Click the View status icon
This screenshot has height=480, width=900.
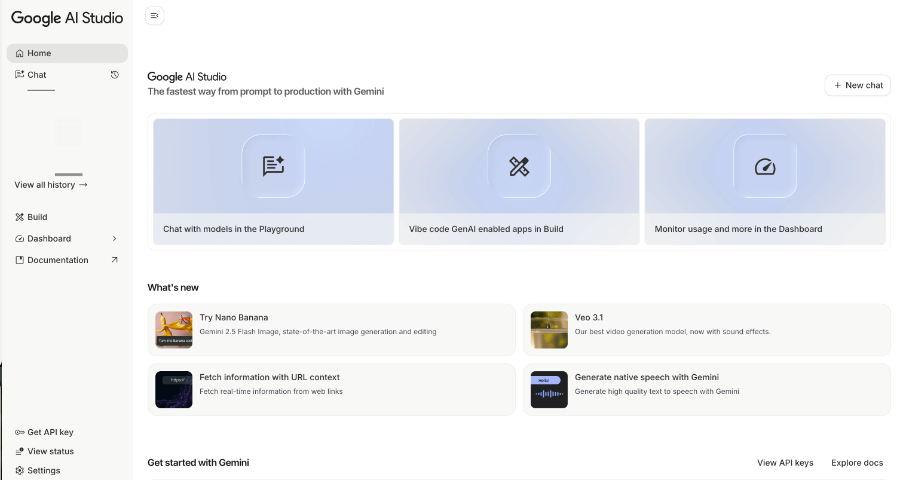point(20,451)
